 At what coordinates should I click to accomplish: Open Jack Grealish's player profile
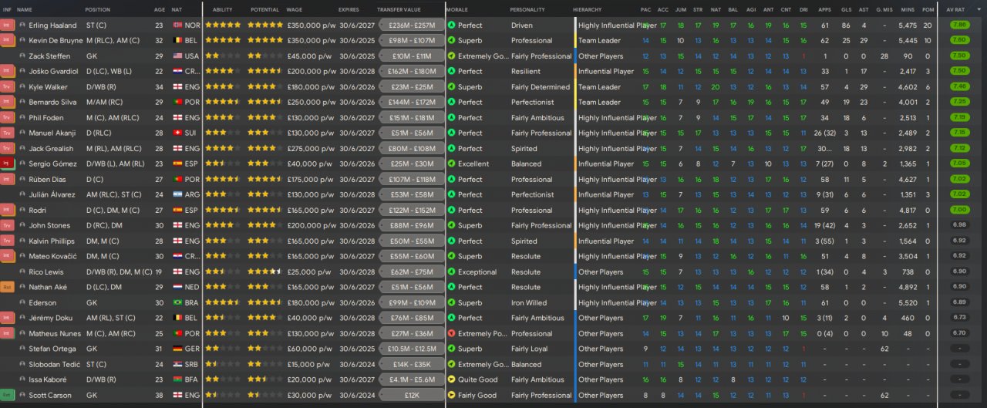click(x=51, y=149)
